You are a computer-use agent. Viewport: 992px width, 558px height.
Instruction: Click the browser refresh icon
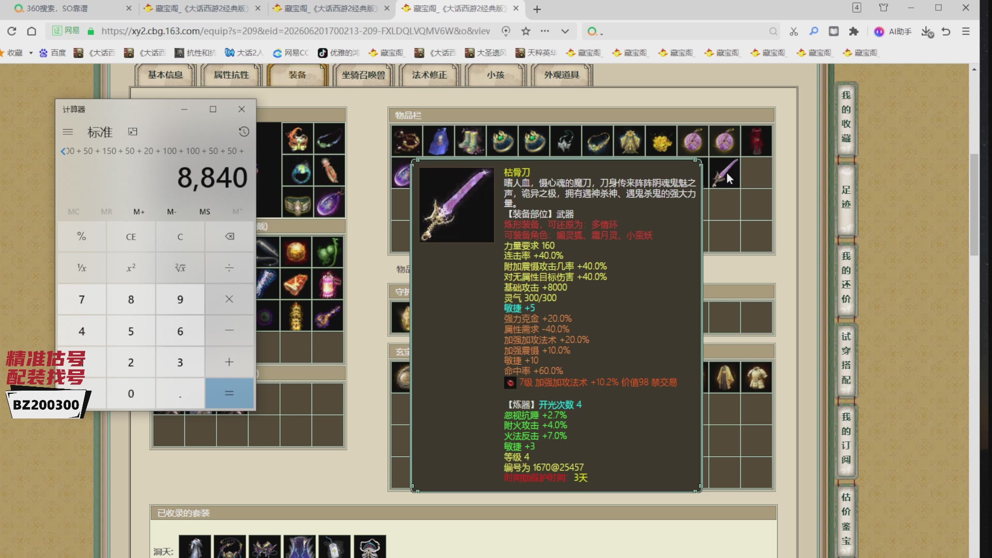pos(11,31)
